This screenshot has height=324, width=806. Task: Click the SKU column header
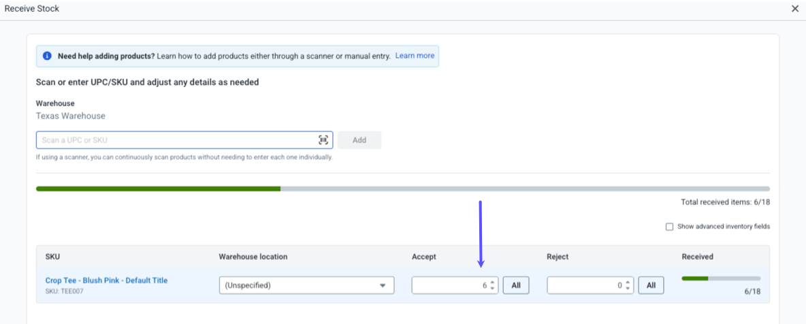[x=52, y=257]
